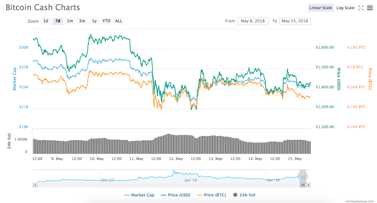This screenshot has width=377, height=203.
Task: Open the chart hamburger menu icon
Action: pyautogui.click(x=370, y=8)
